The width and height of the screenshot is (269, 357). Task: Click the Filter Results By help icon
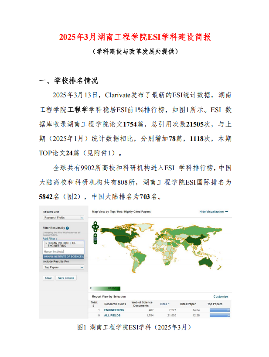point(67,228)
